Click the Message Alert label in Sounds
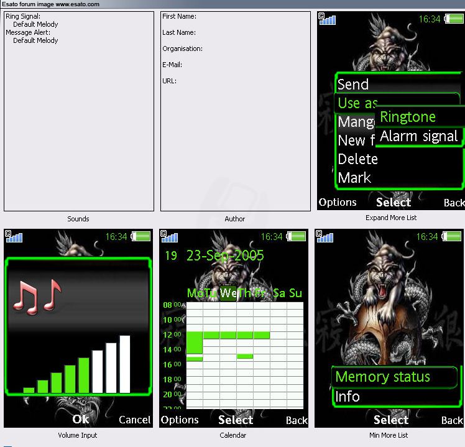The height and width of the screenshot is (447, 465). pyautogui.click(x=28, y=32)
